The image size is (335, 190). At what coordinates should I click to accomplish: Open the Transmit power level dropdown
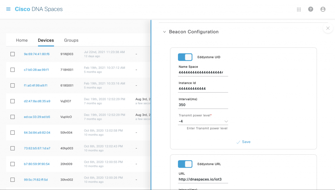coord(226,121)
